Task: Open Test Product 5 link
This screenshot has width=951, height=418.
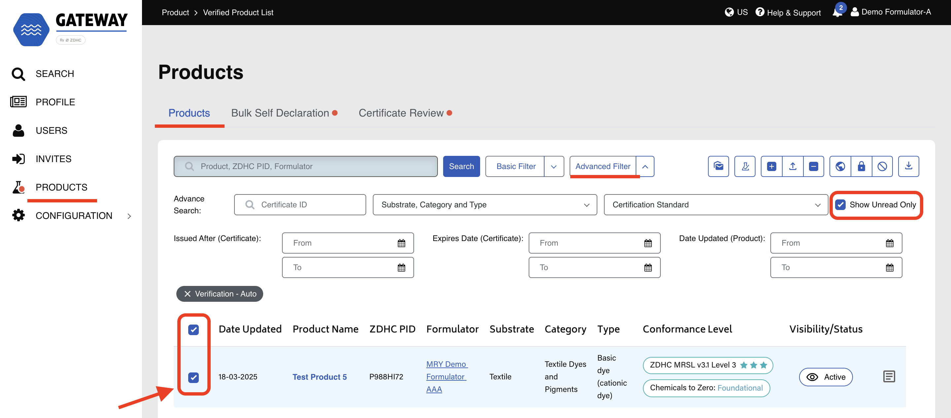Action: [x=319, y=377]
